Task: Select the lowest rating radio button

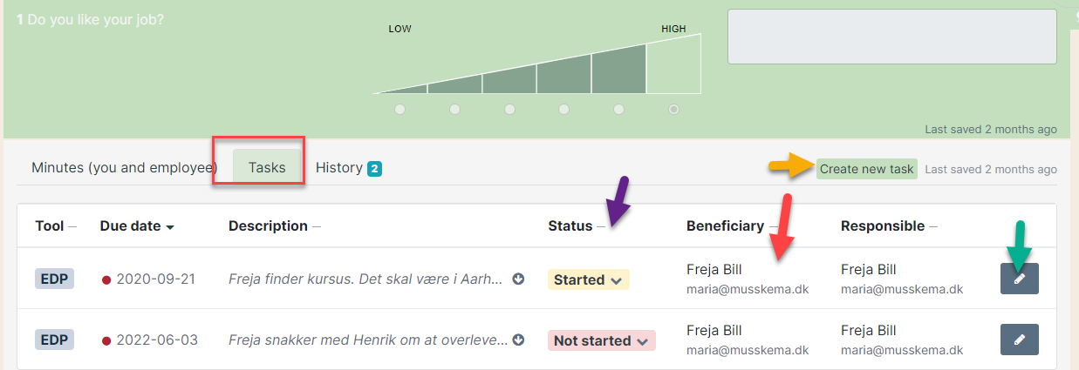Action: (400, 110)
